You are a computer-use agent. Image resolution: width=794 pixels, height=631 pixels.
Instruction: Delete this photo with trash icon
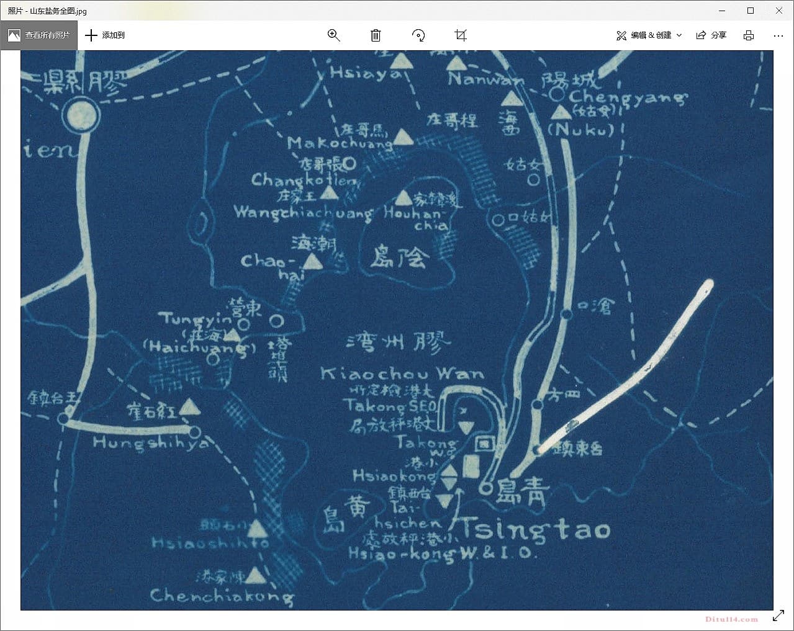pos(376,35)
